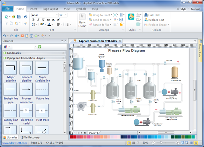
Task: Choose the Heat trace shape
Action: click(42, 111)
